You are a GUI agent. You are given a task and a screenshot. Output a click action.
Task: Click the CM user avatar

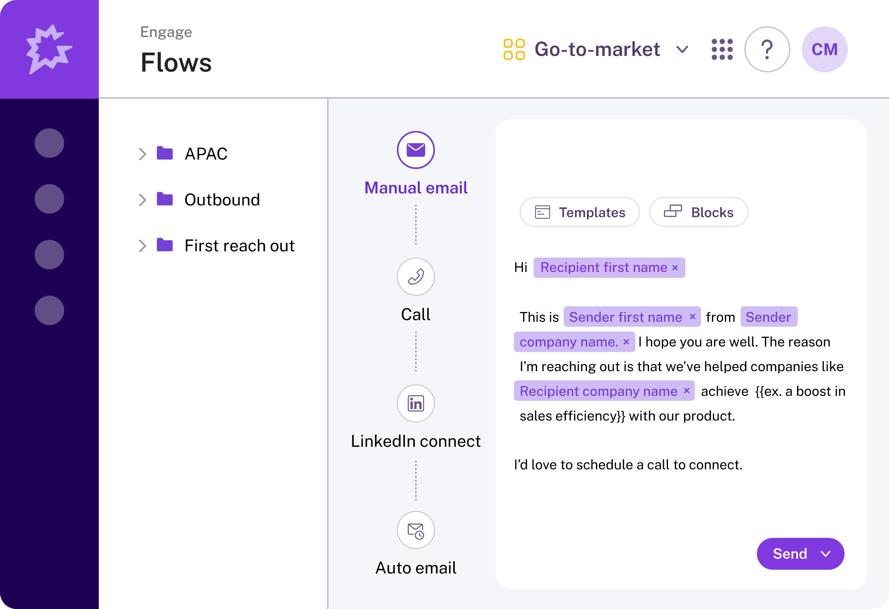point(824,49)
